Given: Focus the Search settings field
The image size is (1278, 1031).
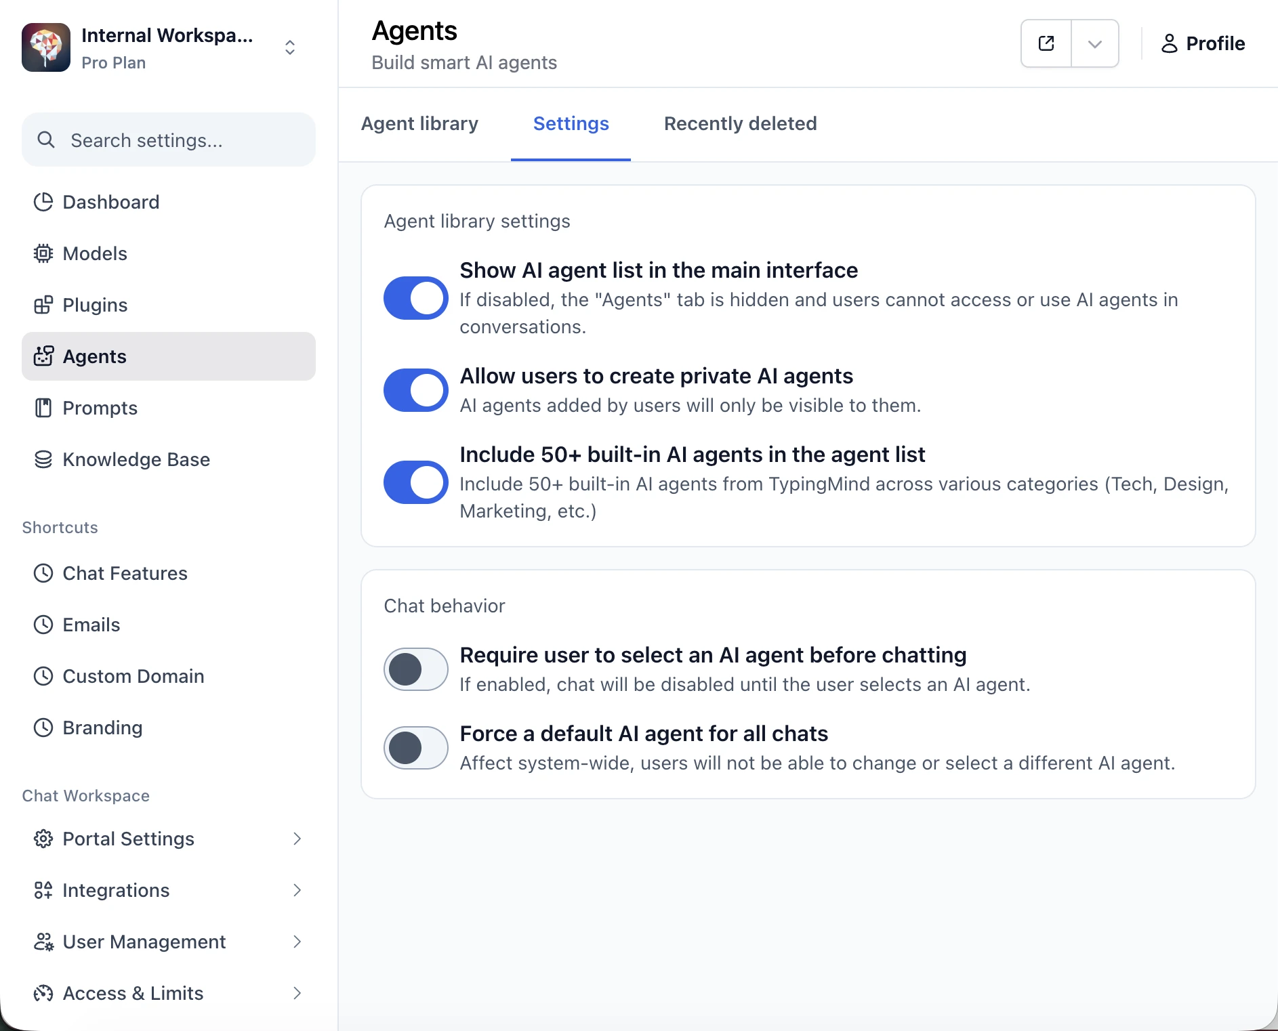Looking at the screenshot, I should [x=169, y=140].
